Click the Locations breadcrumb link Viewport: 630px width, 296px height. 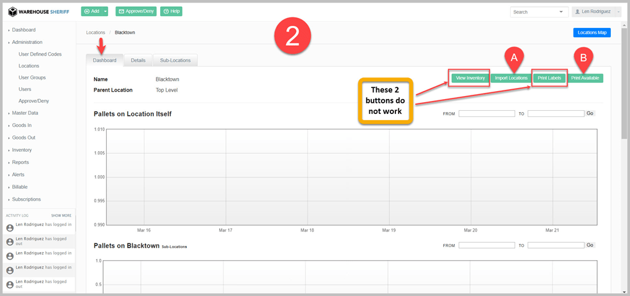point(96,32)
